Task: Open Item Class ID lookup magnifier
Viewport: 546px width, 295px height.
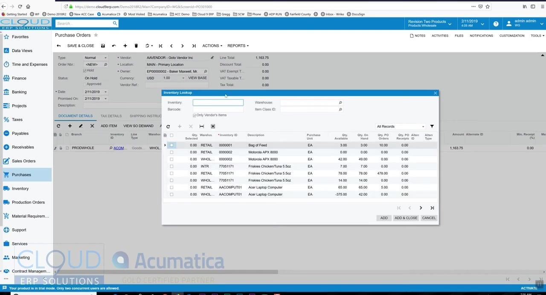Action: 340,110
